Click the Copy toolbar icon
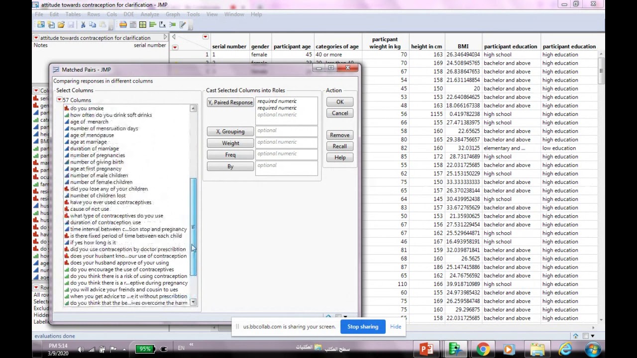Screen dimensions: 637x358 (x=93, y=24)
